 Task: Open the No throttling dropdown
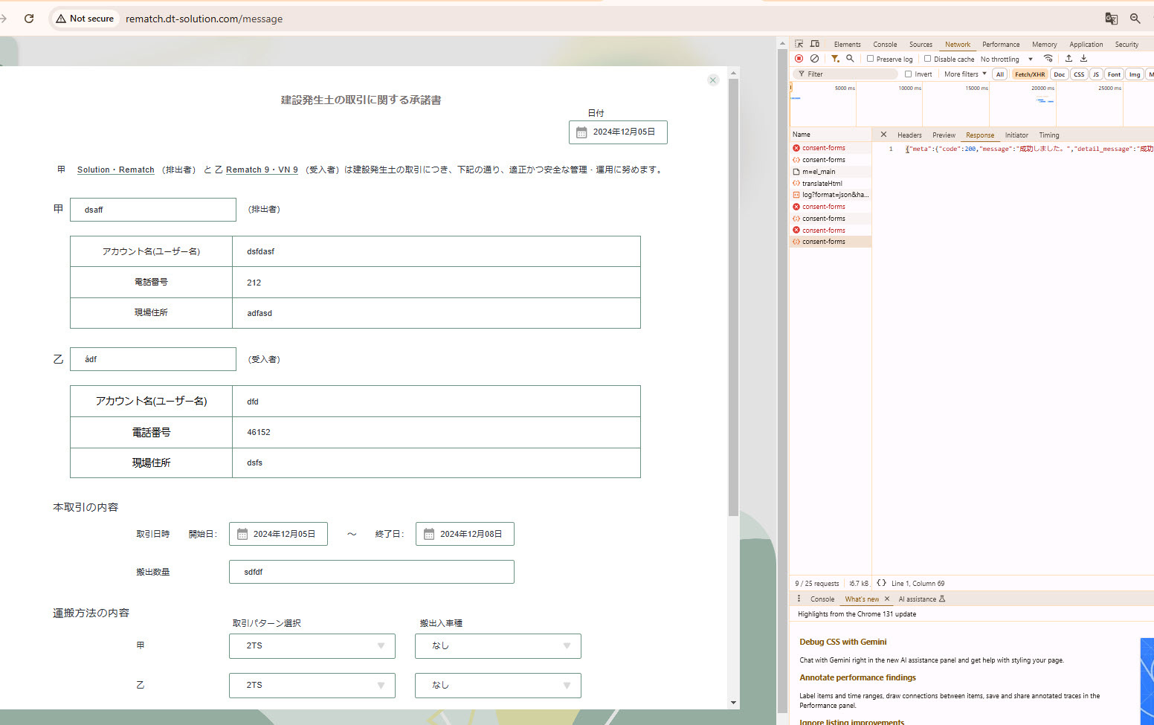tap(1007, 59)
